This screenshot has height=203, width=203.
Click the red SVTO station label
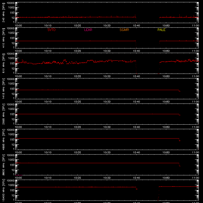click(x=52, y=30)
